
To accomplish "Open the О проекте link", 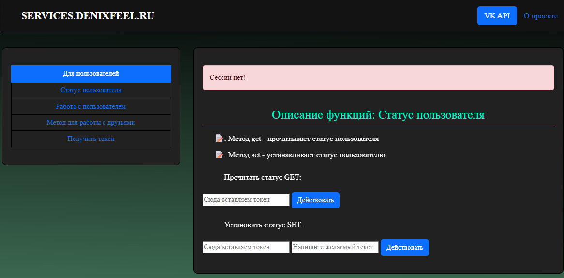I will (541, 16).
